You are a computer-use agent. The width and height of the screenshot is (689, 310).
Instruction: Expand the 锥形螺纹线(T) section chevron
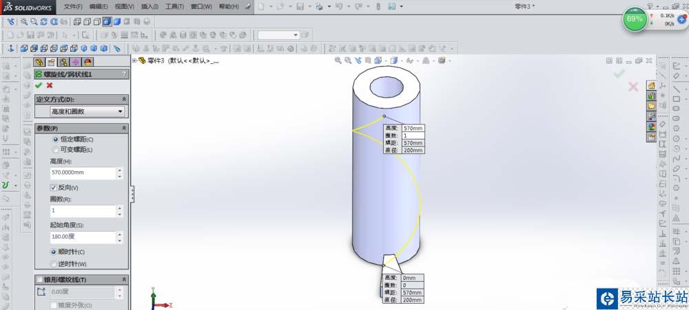tap(124, 279)
